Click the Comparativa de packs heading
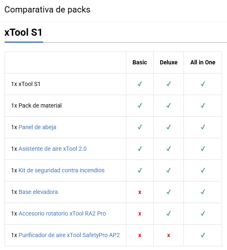 47,10
